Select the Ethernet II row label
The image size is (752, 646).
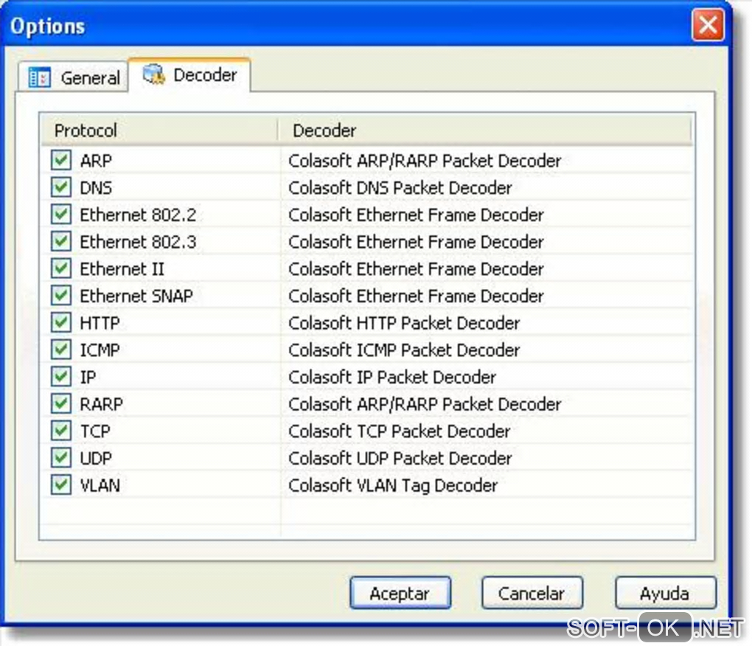coord(122,269)
